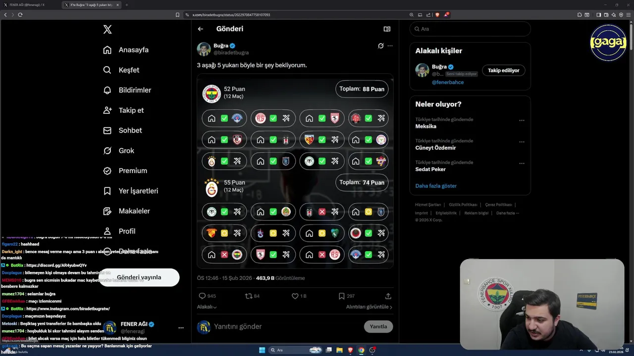Open Takip et in the left sidebar
This screenshot has width=634, height=356.
pyautogui.click(x=123, y=110)
